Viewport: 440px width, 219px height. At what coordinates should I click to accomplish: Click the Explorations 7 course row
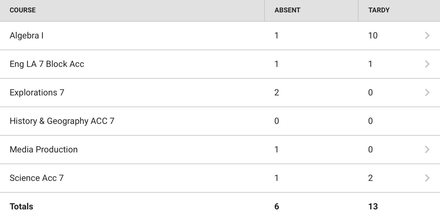tap(220, 93)
